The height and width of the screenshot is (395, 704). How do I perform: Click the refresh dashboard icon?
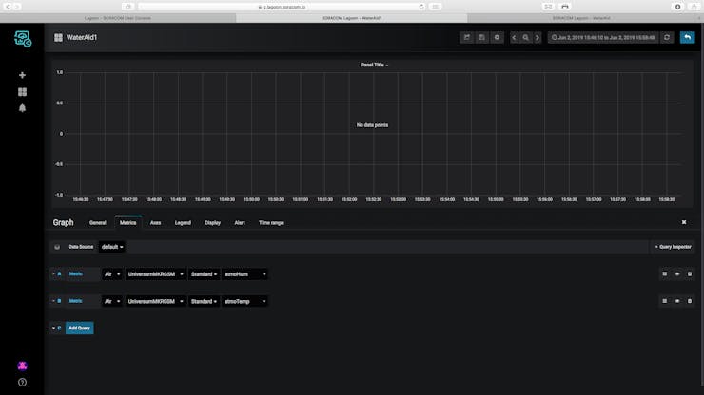(x=667, y=38)
